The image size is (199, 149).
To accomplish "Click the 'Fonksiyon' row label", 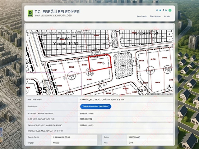I will coord(32,106).
